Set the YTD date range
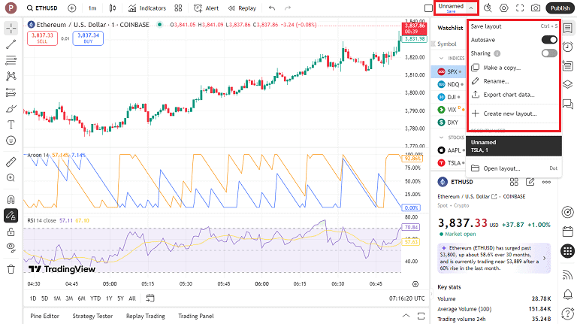The height and width of the screenshot is (324, 577). click(95, 298)
